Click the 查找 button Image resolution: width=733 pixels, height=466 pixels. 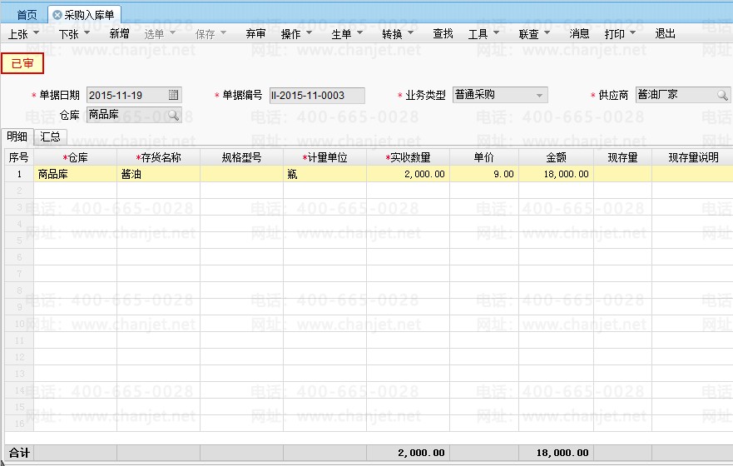pos(443,33)
